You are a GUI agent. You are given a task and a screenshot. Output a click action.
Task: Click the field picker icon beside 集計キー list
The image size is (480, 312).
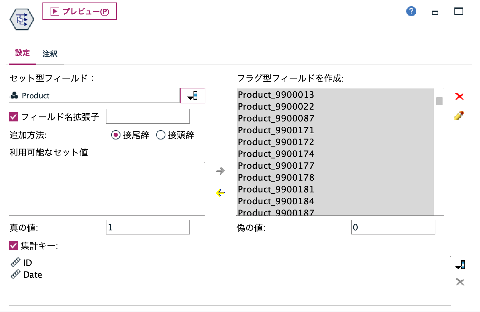point(460,264)
